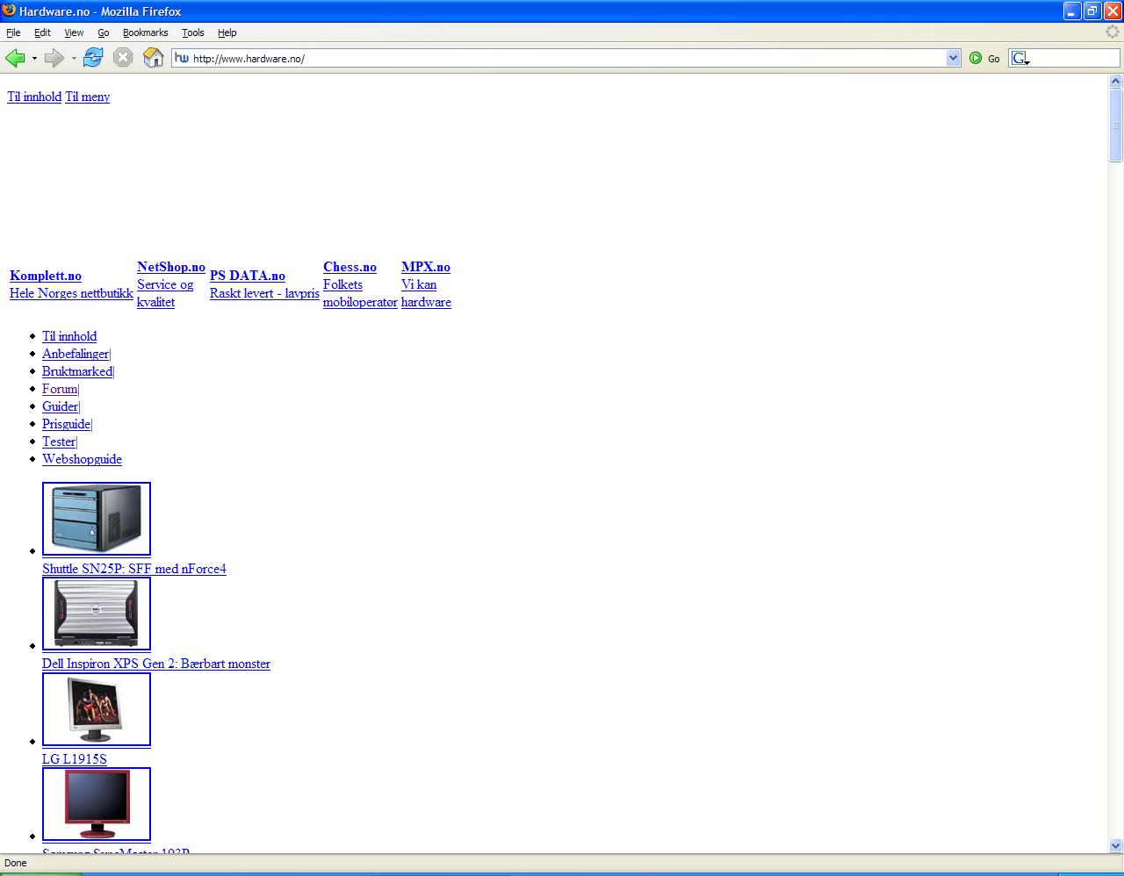Open the Bruktmarked menu link
This screenshot has height=876, width=1124.
[x=77, y=371]
